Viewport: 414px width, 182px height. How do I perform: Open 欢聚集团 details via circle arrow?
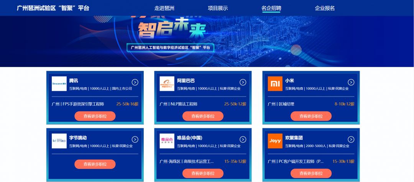tap(351, 139)
